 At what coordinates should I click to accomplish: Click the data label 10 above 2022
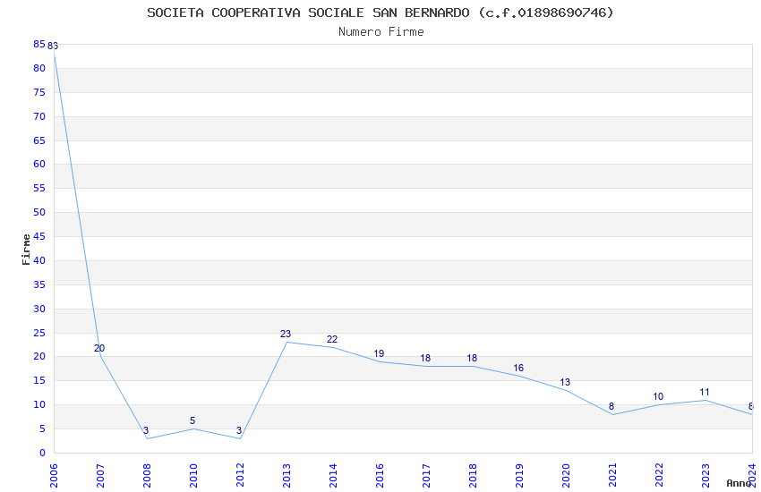click(x=658, y=396)
